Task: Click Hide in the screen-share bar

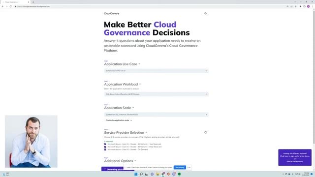Action: coord(189,167)
